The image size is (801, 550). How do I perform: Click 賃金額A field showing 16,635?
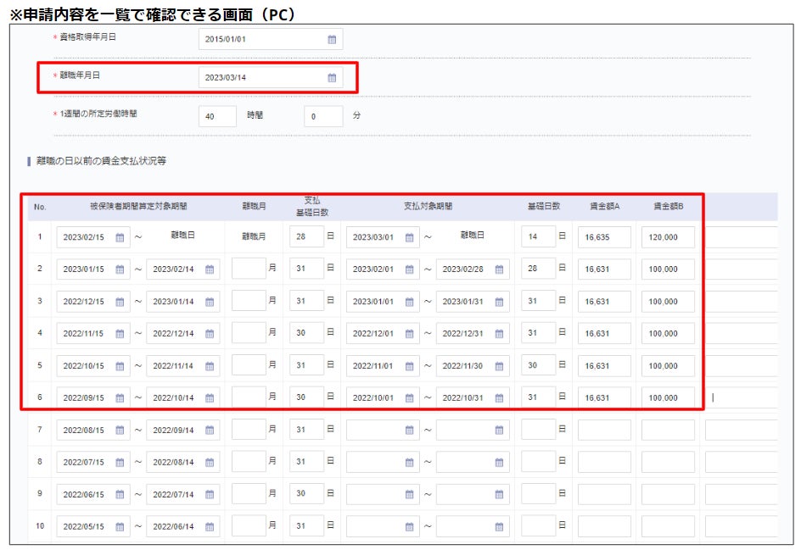(604, 237)
